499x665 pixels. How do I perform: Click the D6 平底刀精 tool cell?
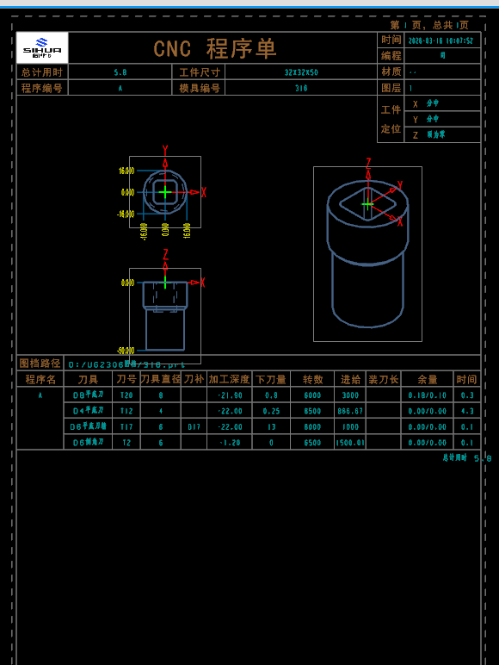click(88, 426)
